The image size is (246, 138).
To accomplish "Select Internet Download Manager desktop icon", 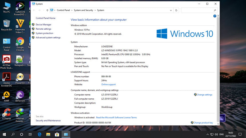I will [x=20, y=115].
